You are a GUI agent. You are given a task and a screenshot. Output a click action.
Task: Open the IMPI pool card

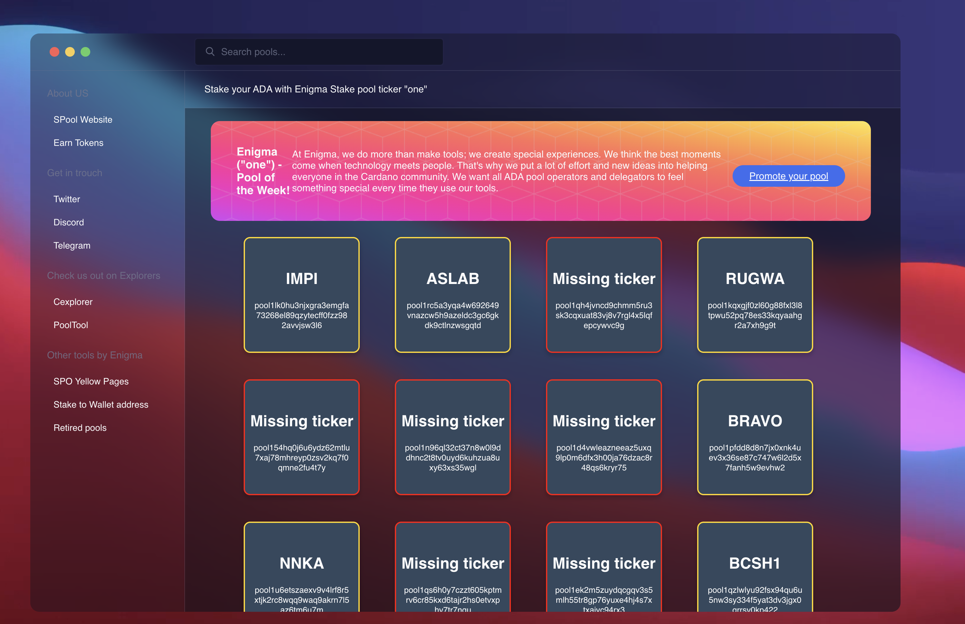point(301,294)
